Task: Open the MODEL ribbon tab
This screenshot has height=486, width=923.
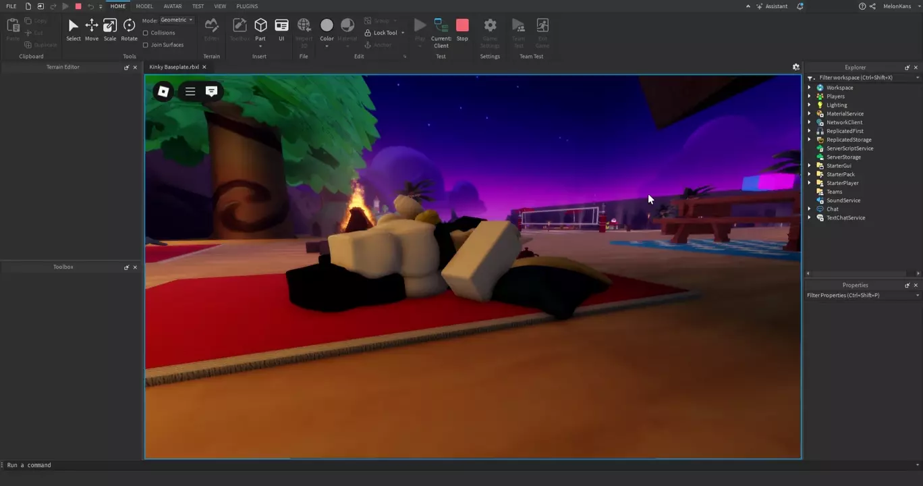Action: pyautogui.click(x=144, y=6)
